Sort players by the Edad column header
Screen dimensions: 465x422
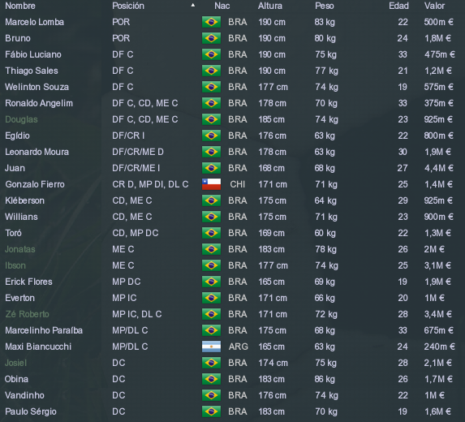[x=398, y=6]
